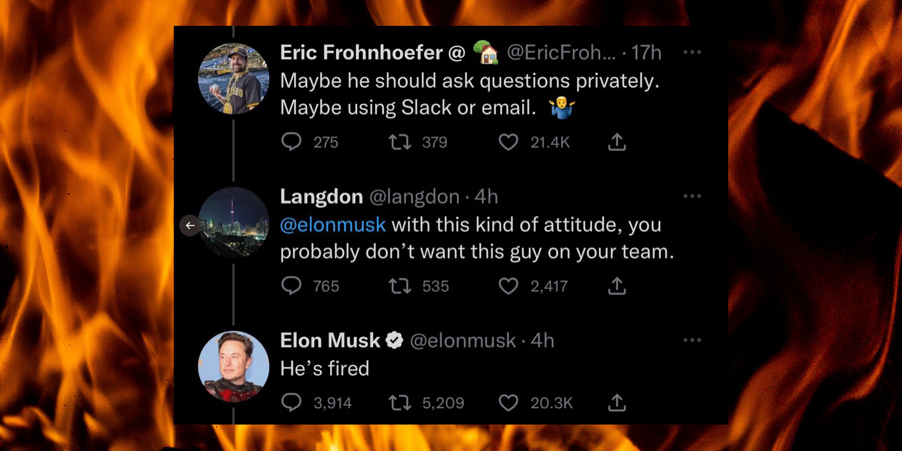Select the retweet icon on Eric Frohnhoefer's tweet
The image size is (902, 451).
[399, 142]
